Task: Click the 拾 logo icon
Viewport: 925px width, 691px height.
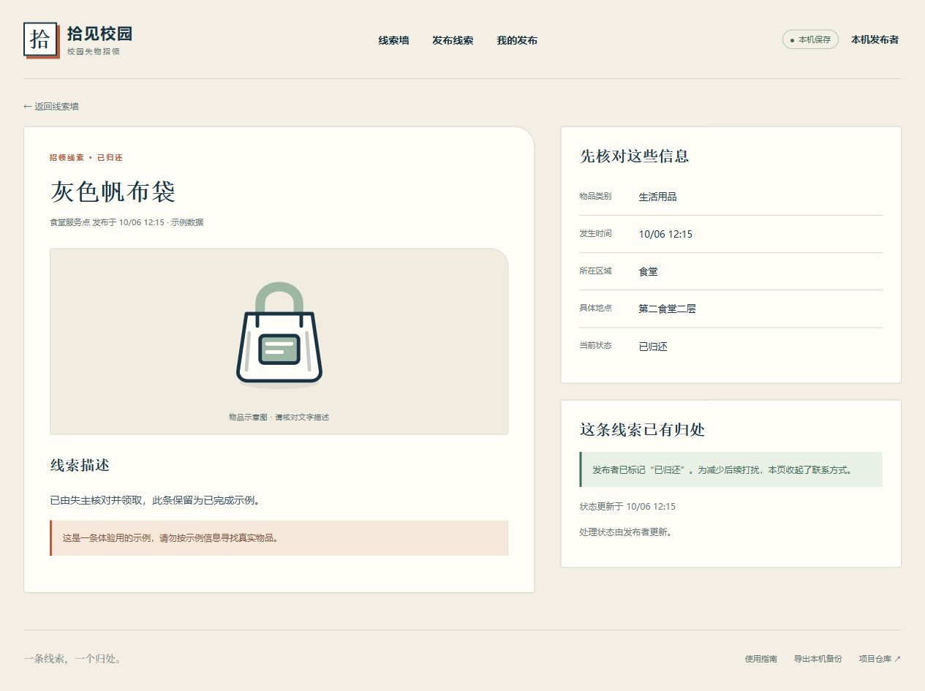Action: (x=40, y=39)
